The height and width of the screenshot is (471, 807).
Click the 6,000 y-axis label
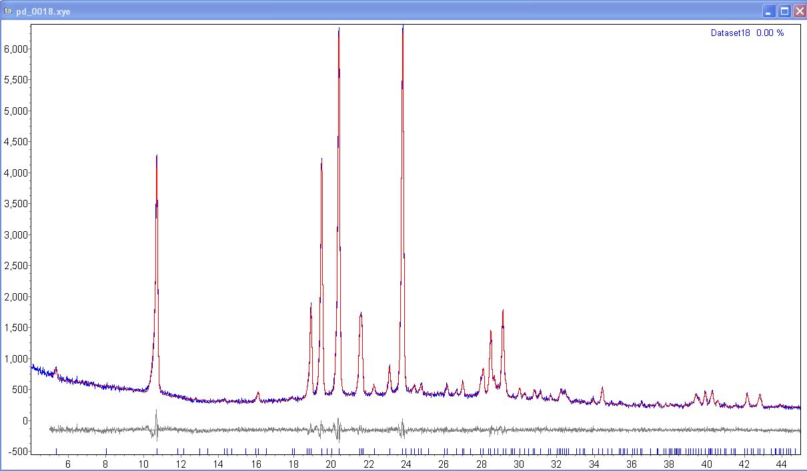click(x=16, y=49)
